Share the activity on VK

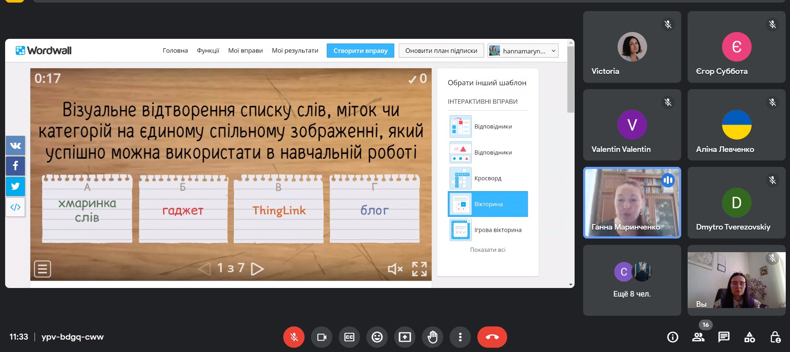coord(15,145)
